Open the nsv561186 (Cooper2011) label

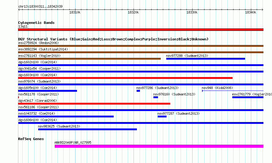(x=39, y=107)
